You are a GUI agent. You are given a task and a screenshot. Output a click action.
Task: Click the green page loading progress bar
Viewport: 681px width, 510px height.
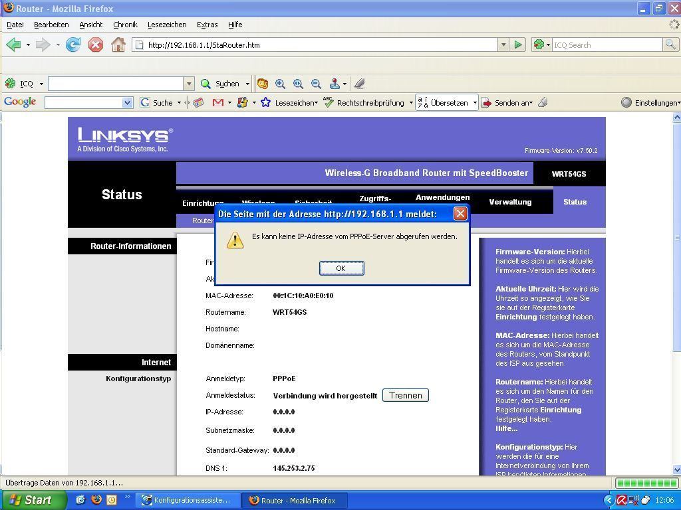646,483
